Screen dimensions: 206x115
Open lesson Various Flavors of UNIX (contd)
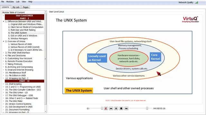click(24, 47)
